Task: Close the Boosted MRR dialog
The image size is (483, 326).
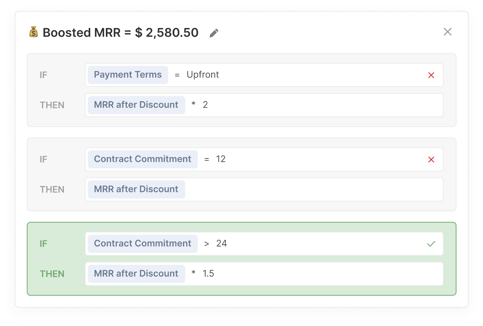Action: 447,32
